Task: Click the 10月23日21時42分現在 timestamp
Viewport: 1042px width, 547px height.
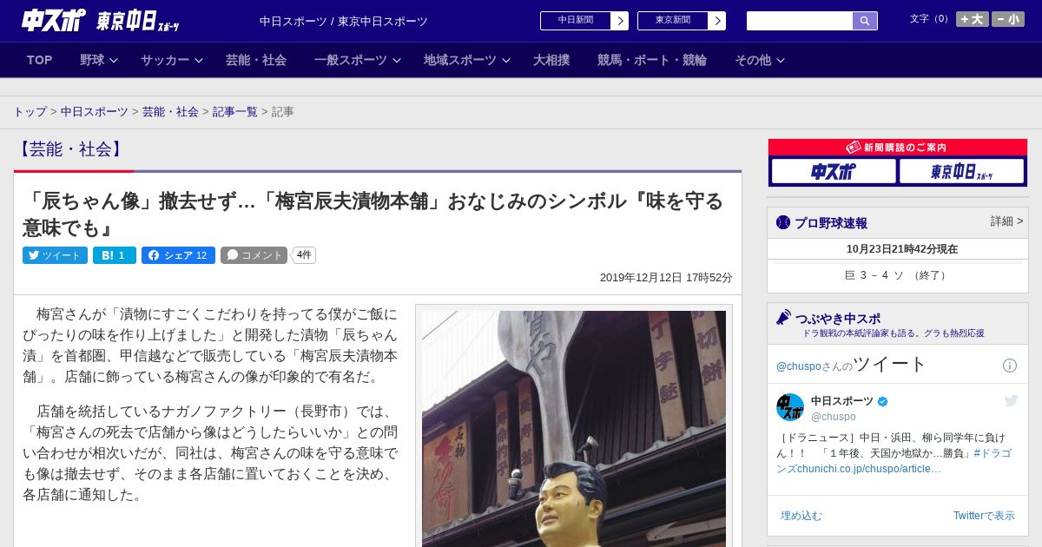Action: click(x=902, y=249)
